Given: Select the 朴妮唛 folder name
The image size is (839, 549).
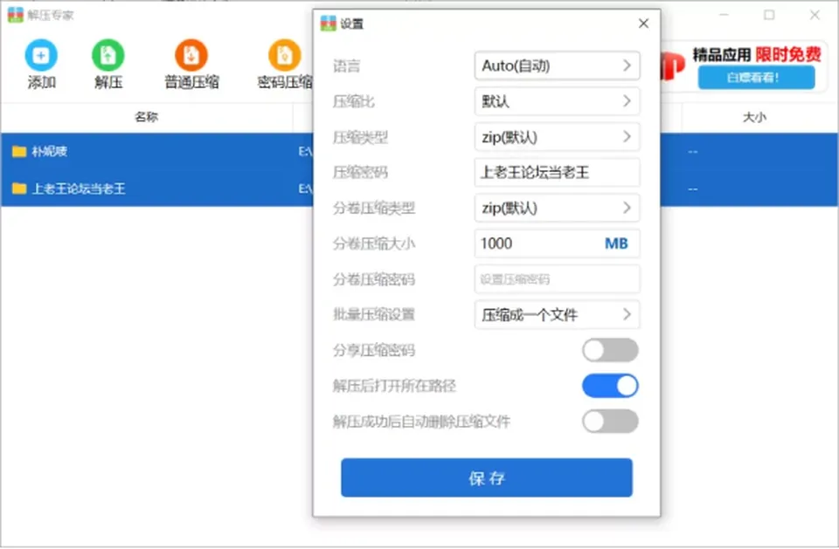Looking at the screenshot, I should 50,151.
